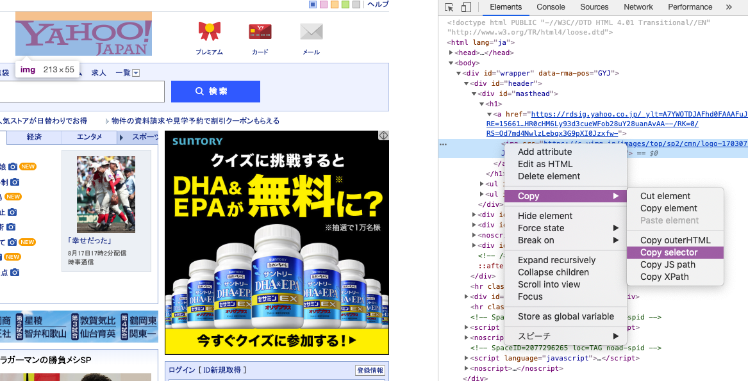
Task: Click the blue 検索 search button
Action: 215,92
